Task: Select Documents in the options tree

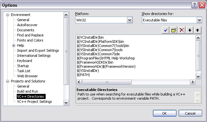Action: [x=26, y=30]
